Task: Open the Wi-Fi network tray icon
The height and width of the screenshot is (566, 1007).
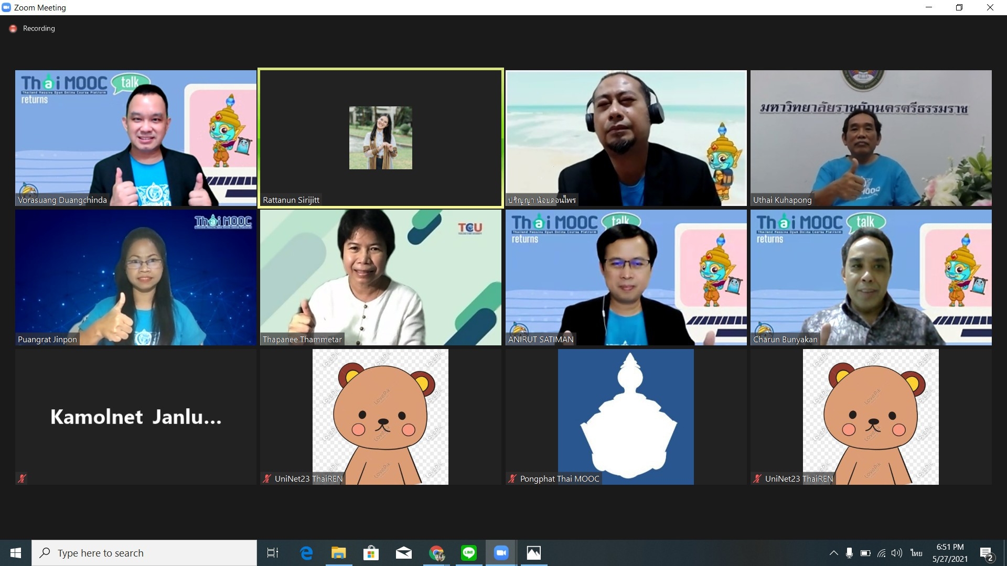Action: coord(882,553)
